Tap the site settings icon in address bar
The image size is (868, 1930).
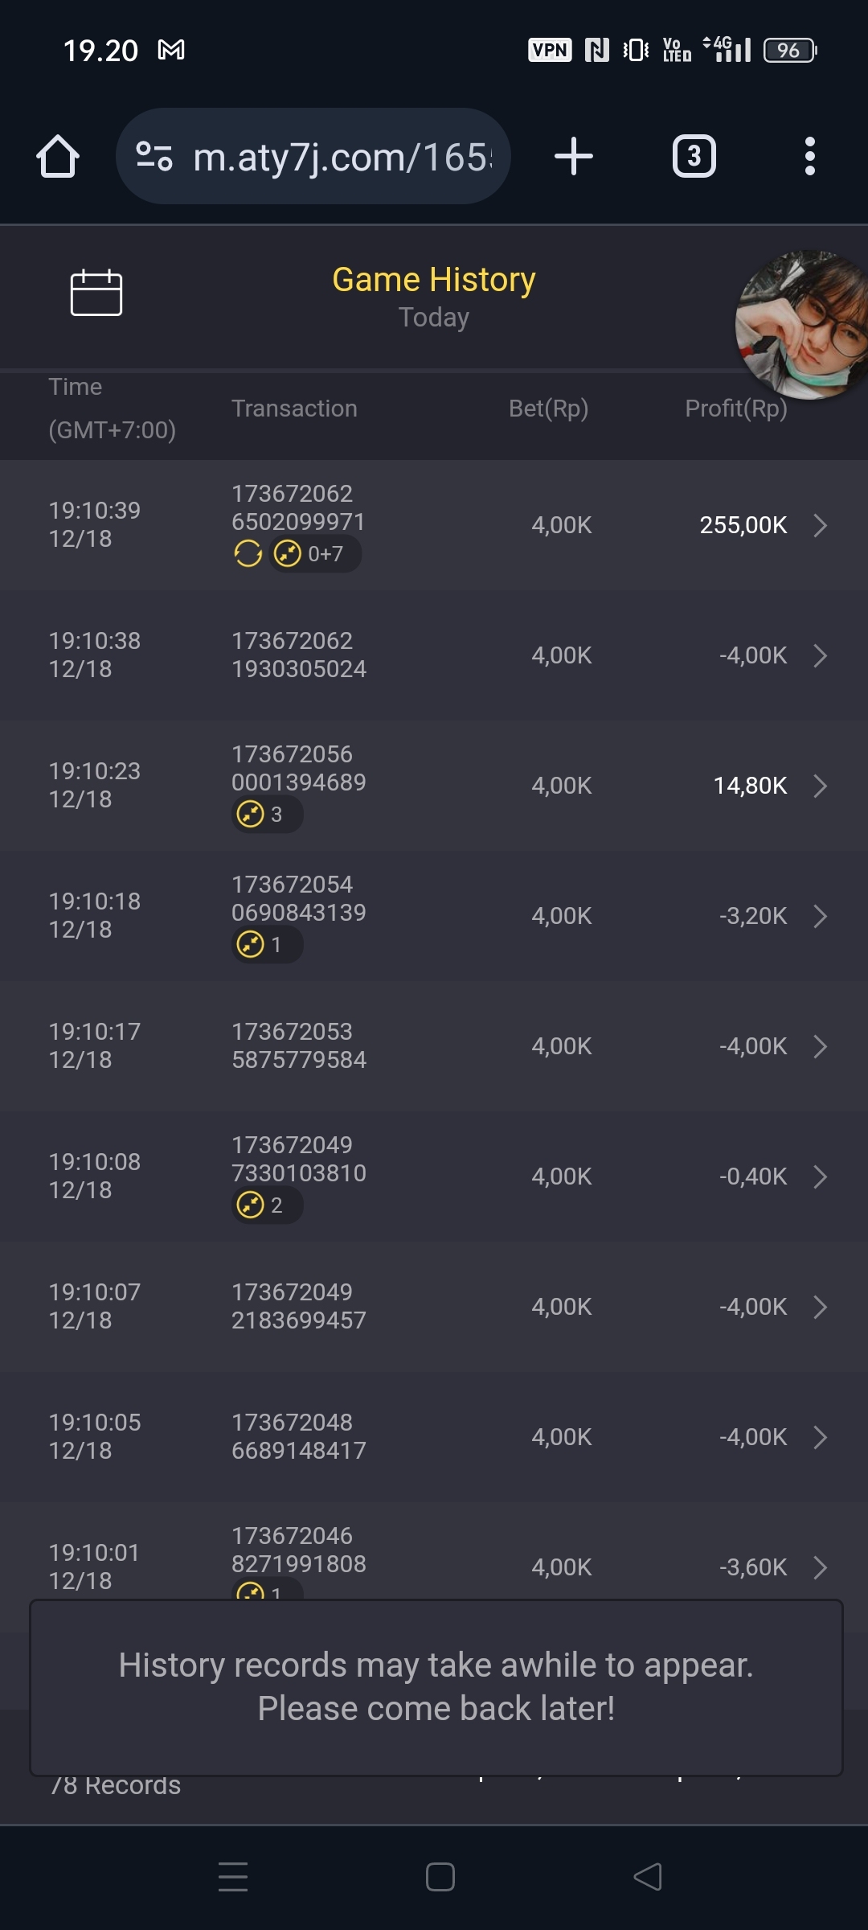[x=154, y=156]
